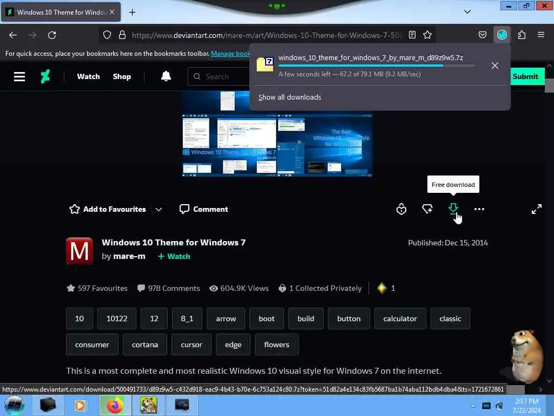
Task: Open the media player taskbar icon
Action: point(80,405)
